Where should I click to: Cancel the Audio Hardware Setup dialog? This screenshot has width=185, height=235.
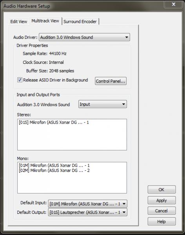pos(161,211)
